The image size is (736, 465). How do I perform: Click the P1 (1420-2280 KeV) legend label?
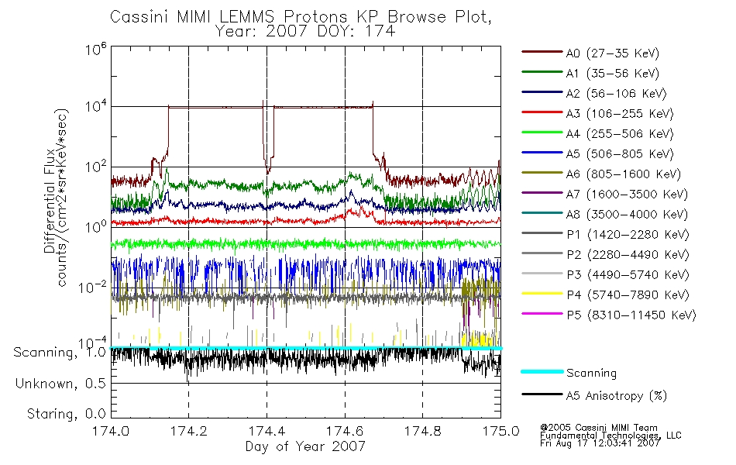coord(628,235)
